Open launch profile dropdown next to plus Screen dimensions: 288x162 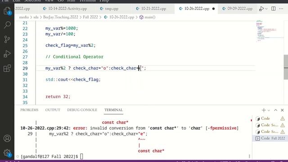click(x=269, y=110)
